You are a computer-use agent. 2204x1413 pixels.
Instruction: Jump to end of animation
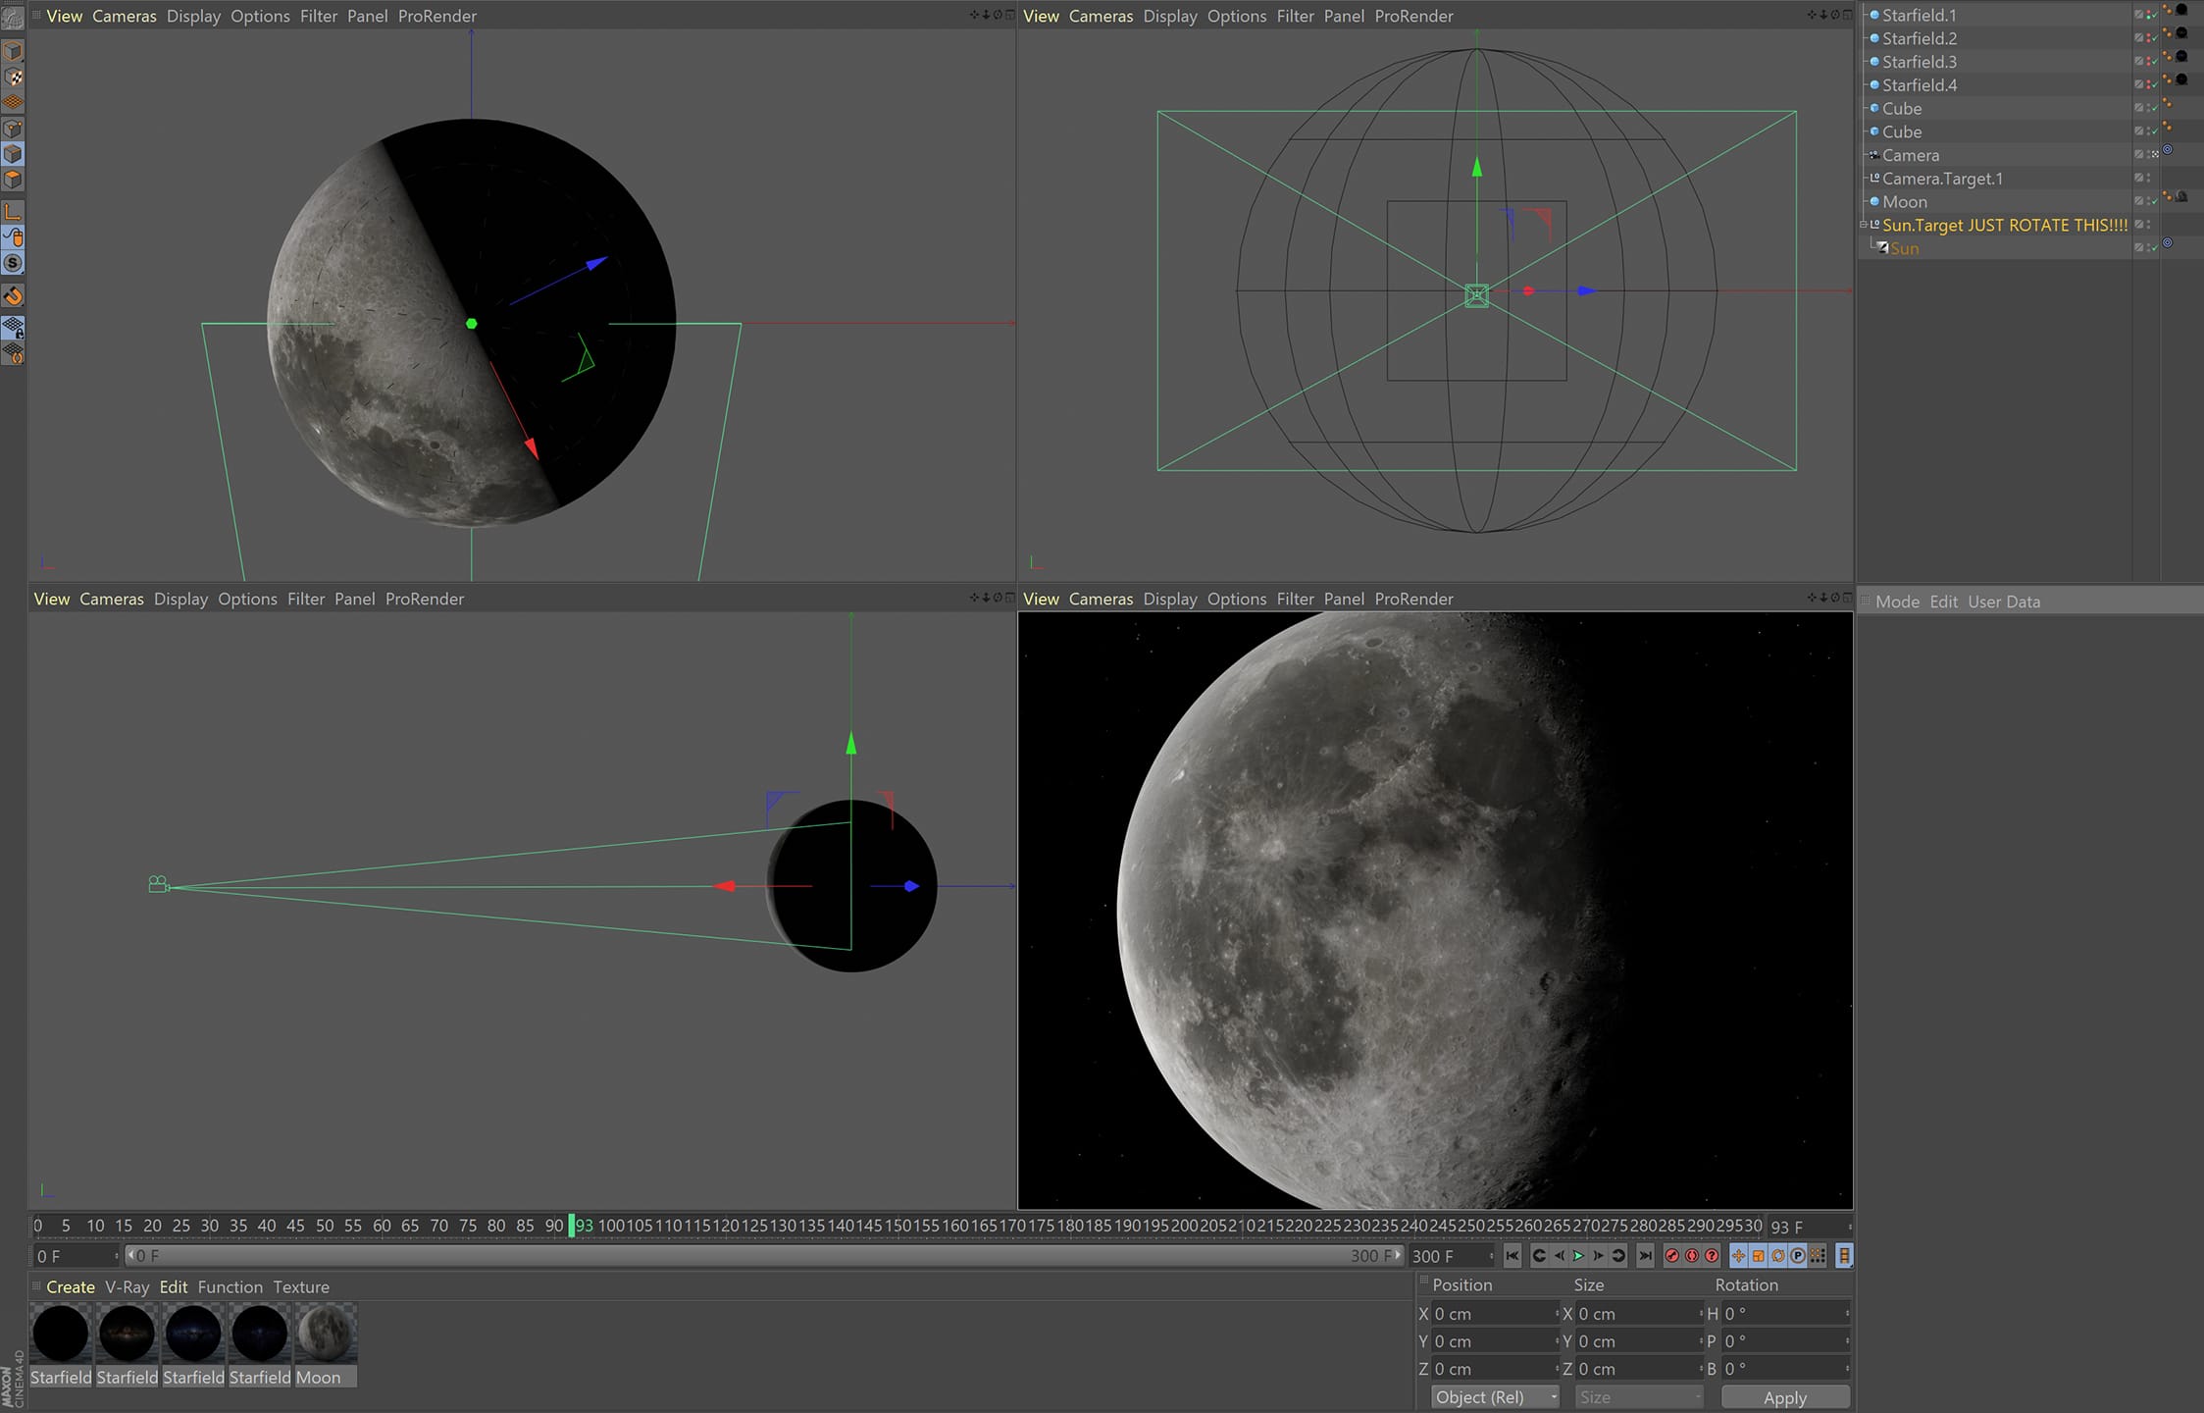point(1646,1255)
